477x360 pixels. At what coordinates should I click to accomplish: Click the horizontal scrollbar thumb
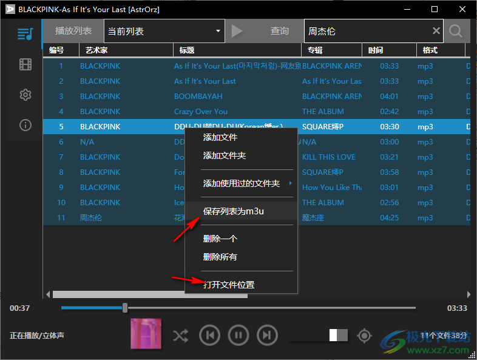(x=150, y=294)
